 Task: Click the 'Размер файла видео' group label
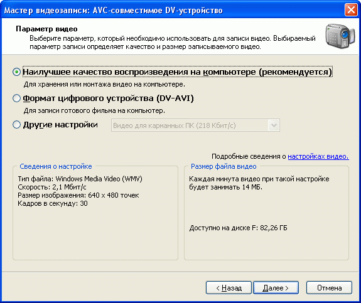point(224,166)
